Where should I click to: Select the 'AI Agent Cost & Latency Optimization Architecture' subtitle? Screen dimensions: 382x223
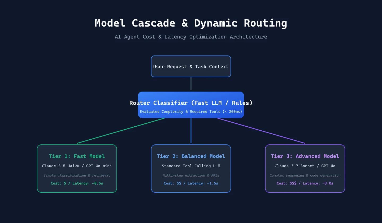tap(191, 37)
